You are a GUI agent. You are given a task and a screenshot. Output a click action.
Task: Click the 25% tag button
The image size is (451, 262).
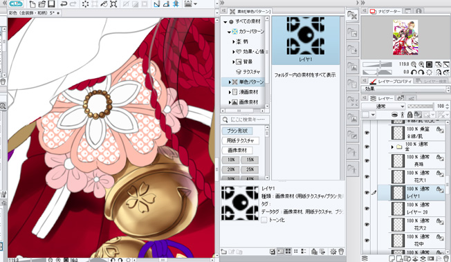(250, 169)
